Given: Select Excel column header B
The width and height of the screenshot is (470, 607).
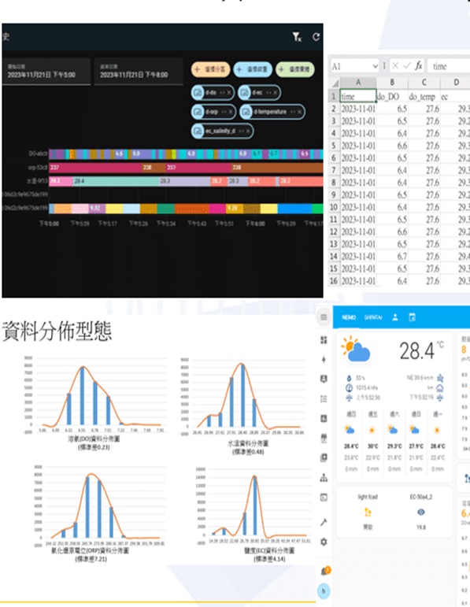Looking at the screenshot, I should [x=392, y=83].
